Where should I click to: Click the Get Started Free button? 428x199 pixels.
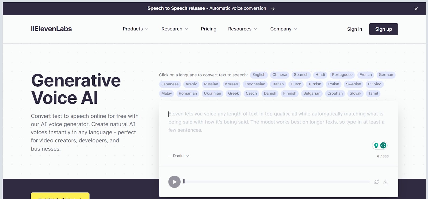pos(60,196)
